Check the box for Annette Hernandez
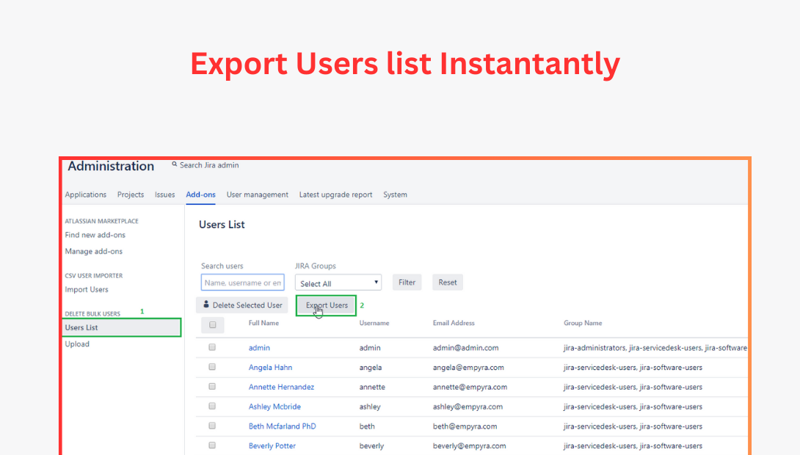 point(212,387)
